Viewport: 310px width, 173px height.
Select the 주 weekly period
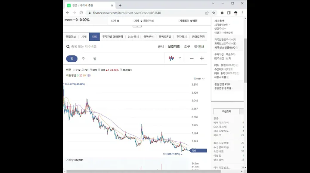(83, 59)
